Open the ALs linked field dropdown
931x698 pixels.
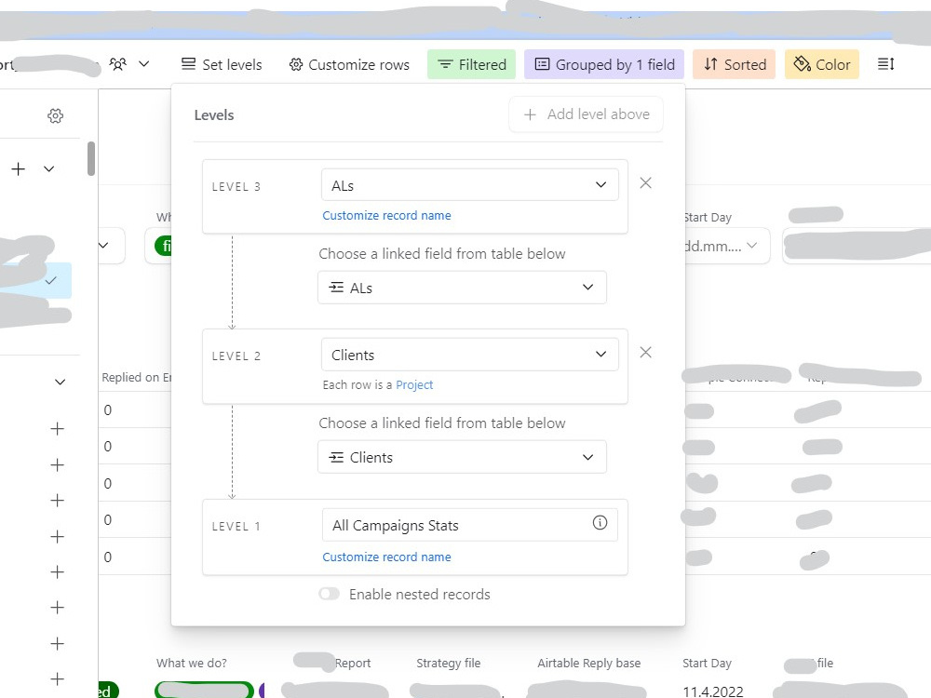coord(462,288)
